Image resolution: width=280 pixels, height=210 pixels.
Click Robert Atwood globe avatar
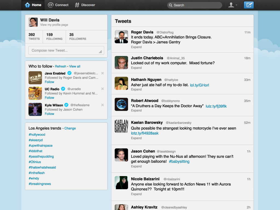[121, 104]
